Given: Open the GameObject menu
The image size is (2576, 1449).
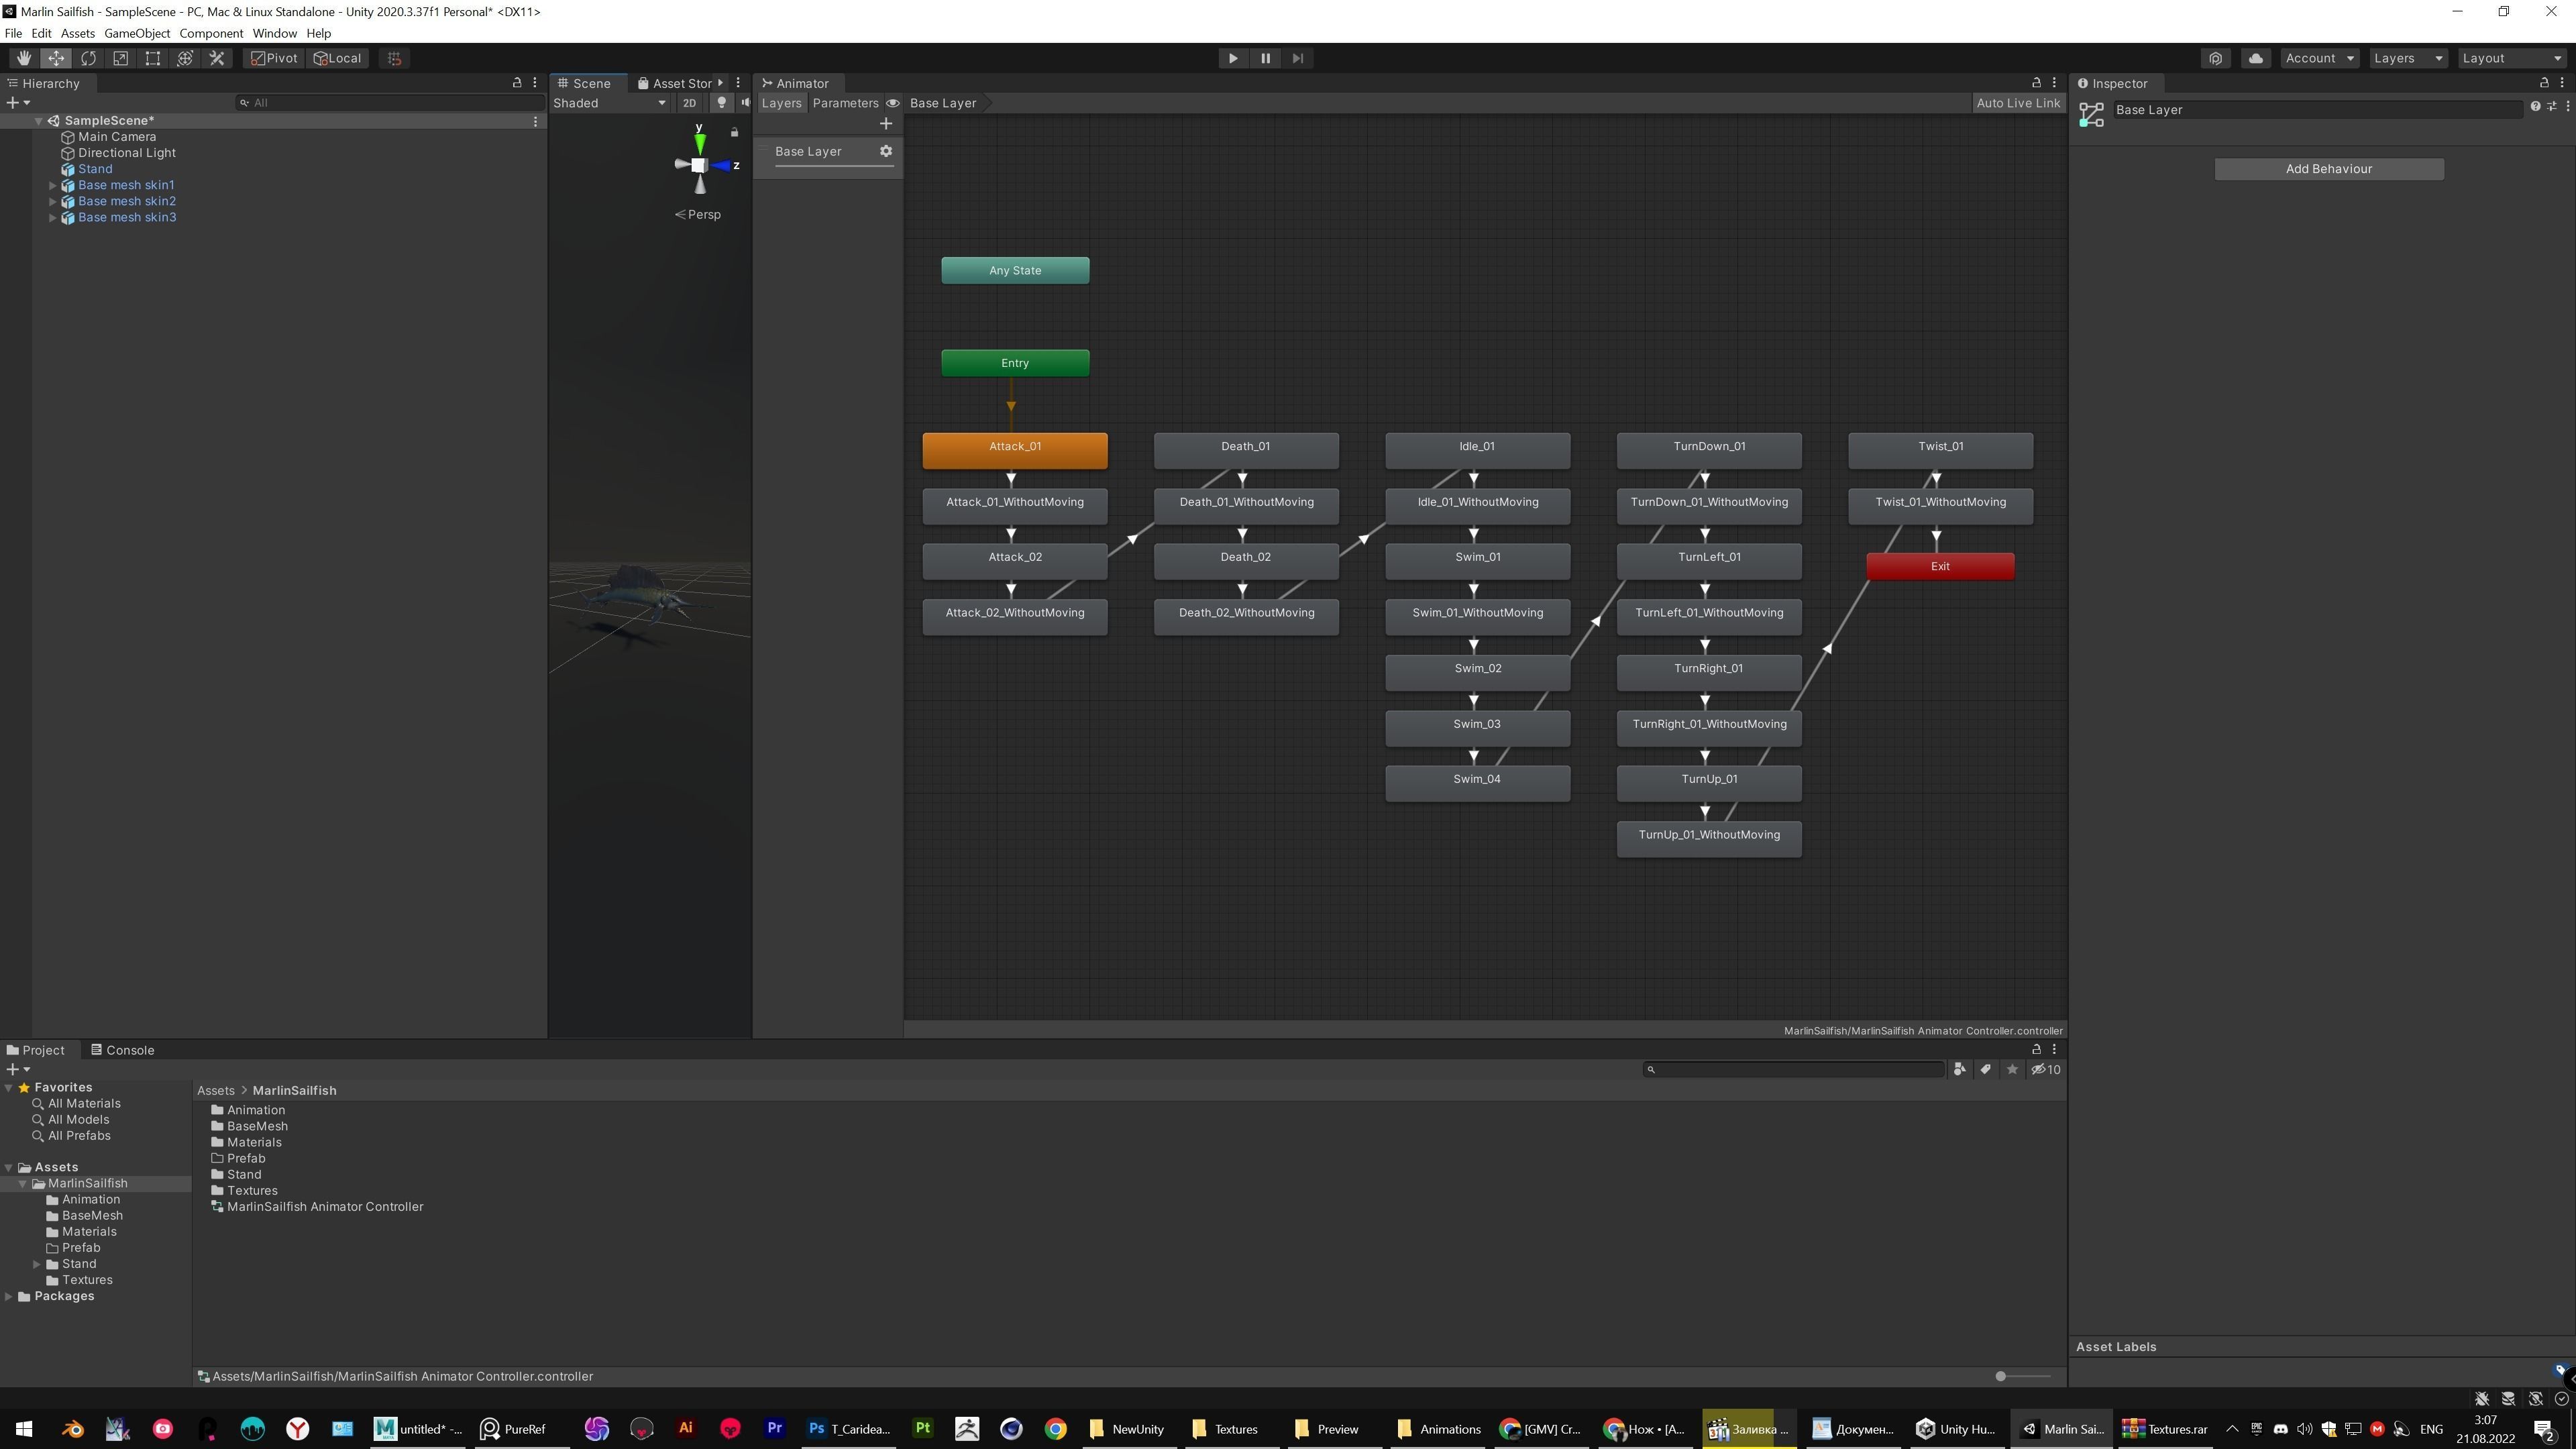Looking at the screenshot, I should tap(137, 33).
